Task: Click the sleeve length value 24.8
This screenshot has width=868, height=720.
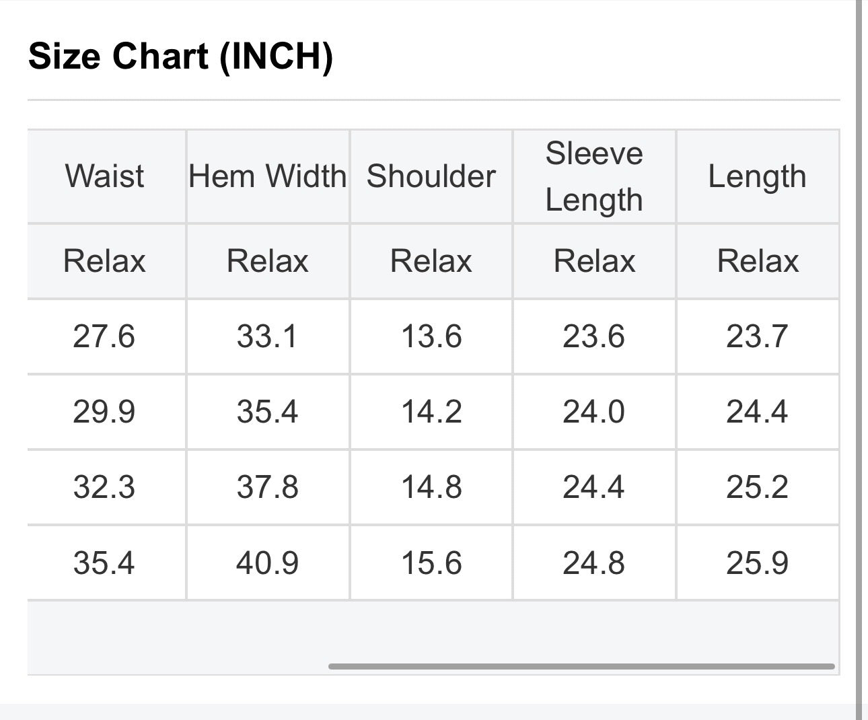Action: point(594,563)
